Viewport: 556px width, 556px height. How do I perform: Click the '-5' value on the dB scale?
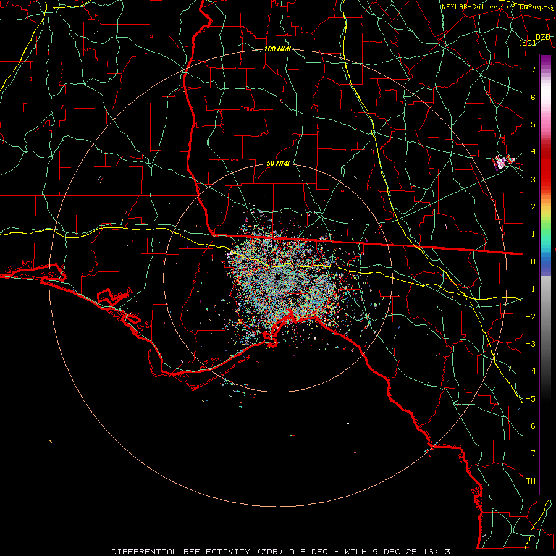(x=531, y=399)
